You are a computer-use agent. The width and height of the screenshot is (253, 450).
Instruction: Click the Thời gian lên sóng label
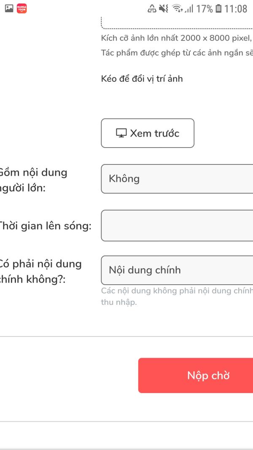46,226
